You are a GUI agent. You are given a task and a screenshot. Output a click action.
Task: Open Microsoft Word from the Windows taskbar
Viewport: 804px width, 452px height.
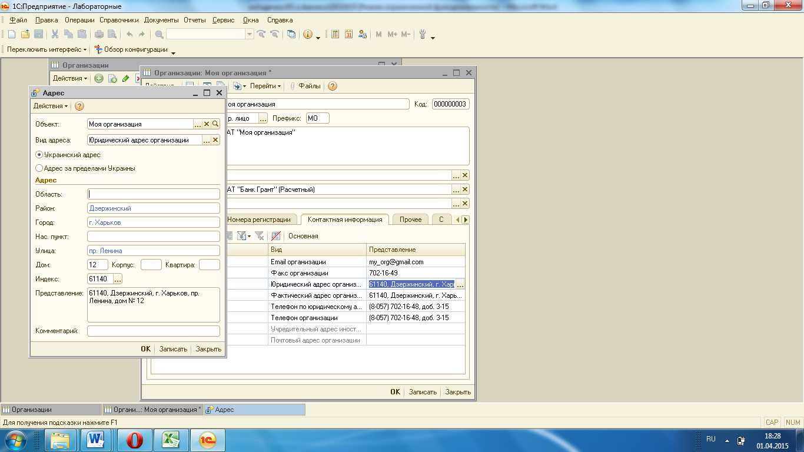pos(95,440)
